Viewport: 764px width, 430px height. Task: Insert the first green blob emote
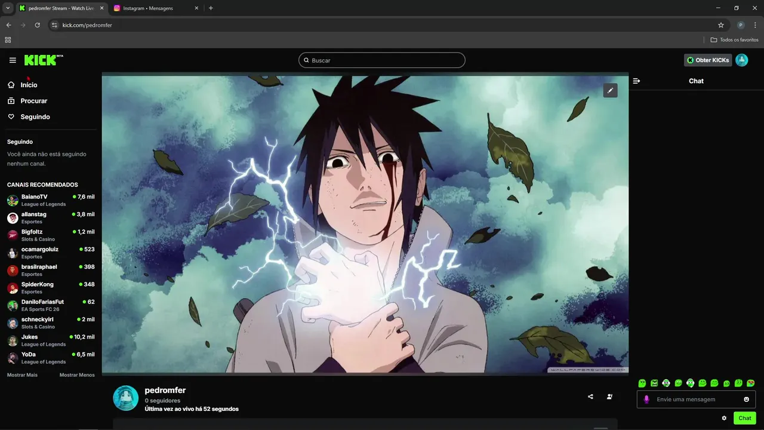point(642,383)
